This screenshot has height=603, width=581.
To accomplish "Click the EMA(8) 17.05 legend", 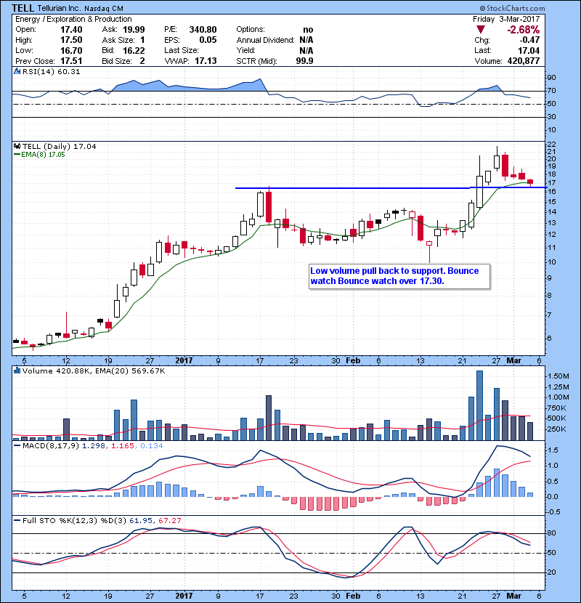I will point(39,155).
